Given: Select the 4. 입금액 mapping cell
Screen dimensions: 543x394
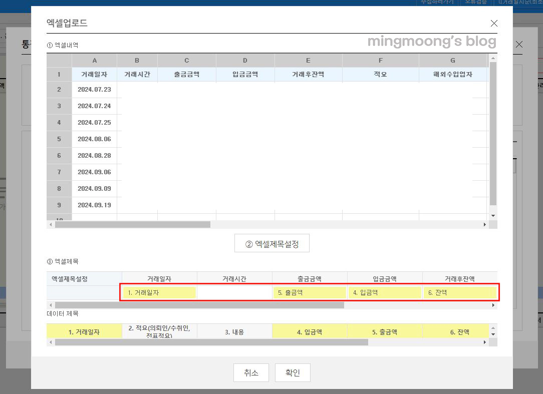Looking at the screenshot, I should (x=384, y=292).
